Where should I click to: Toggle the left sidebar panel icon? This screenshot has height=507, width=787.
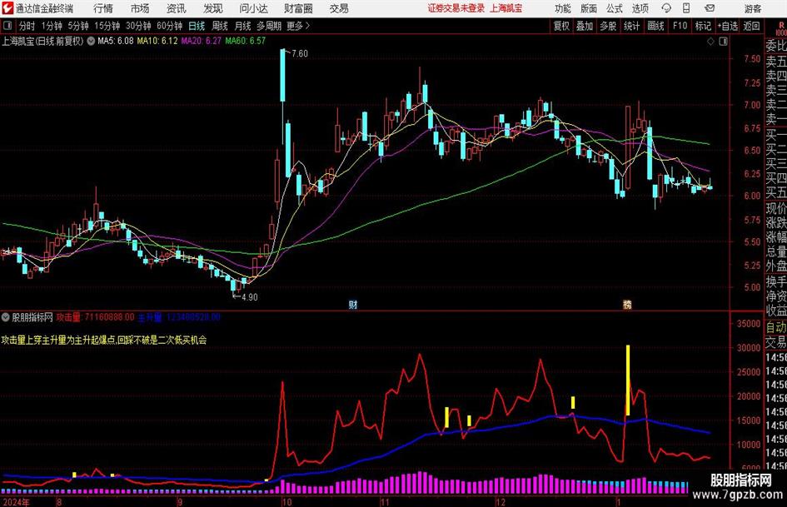[x=7, y=26]
